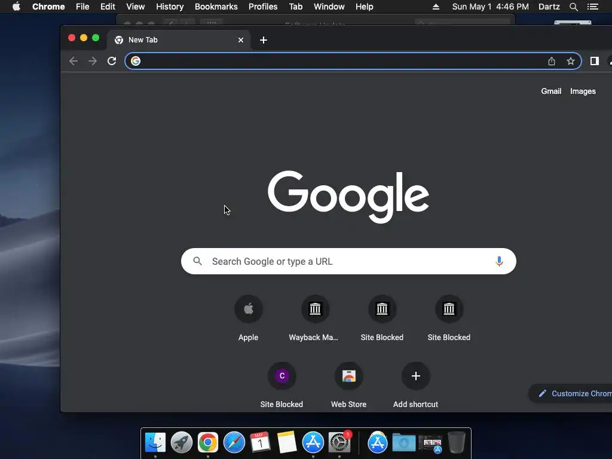Open Spotlight search in the menu bar
The height and width of the screenshot is (459, 612).
(573, 7)
